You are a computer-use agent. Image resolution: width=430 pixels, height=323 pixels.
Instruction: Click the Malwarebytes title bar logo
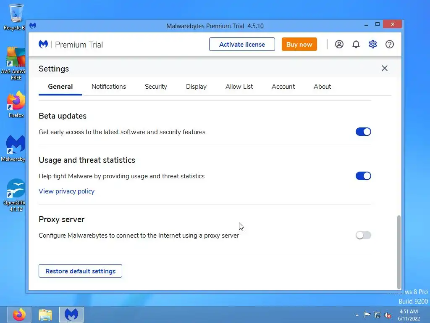(x=33, y=26)
